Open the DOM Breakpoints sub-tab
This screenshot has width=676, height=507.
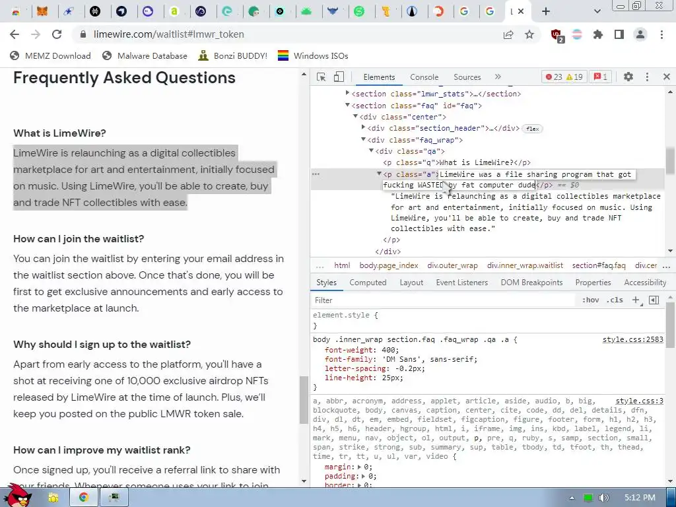531,283
